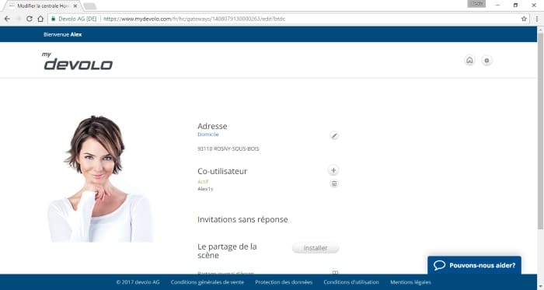Click the 'Adresse' heading
544x290 pixels.
click(x=212, y=126)
